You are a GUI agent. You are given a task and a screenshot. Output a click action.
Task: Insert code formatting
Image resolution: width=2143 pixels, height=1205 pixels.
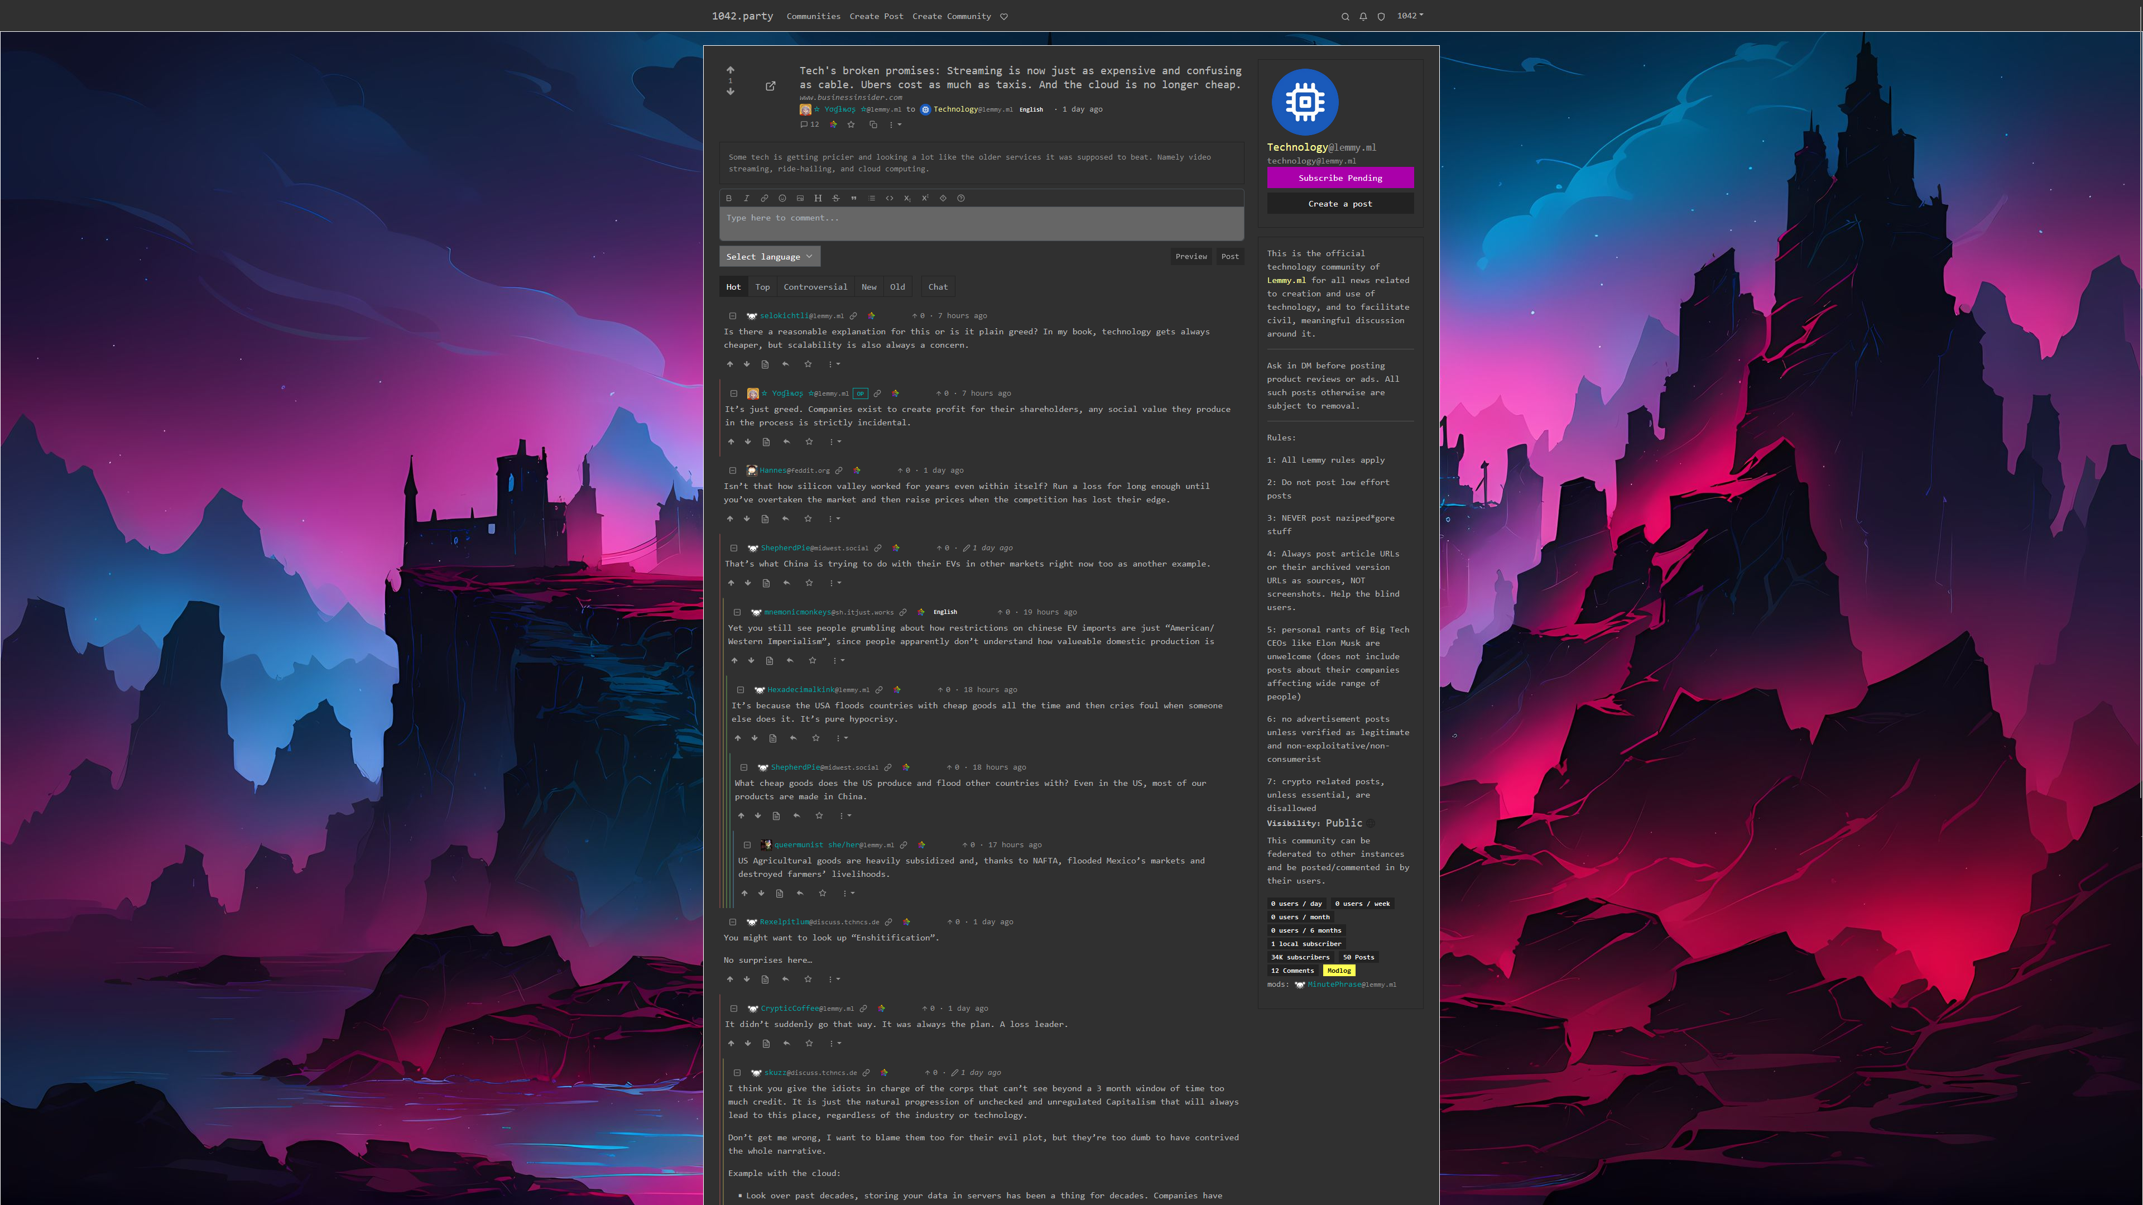(x=890, y=198)
